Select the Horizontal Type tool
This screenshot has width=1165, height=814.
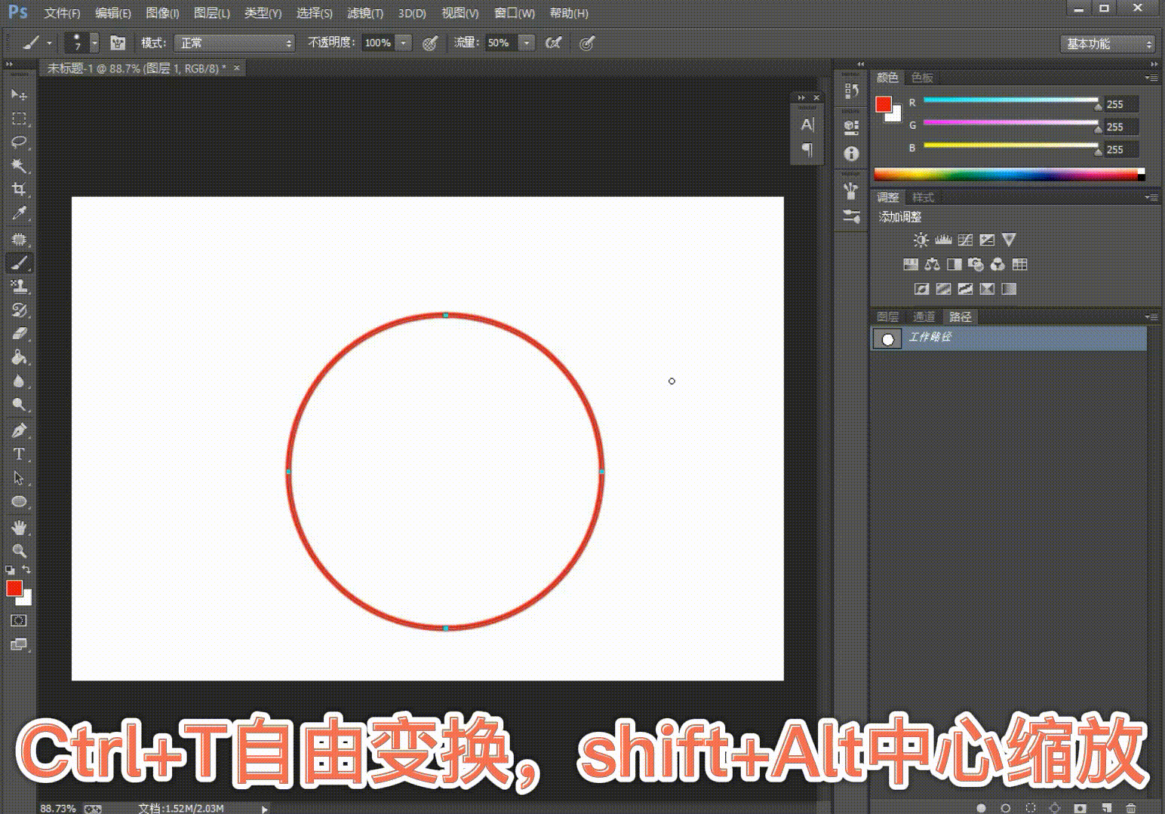(x=19, y=454)
